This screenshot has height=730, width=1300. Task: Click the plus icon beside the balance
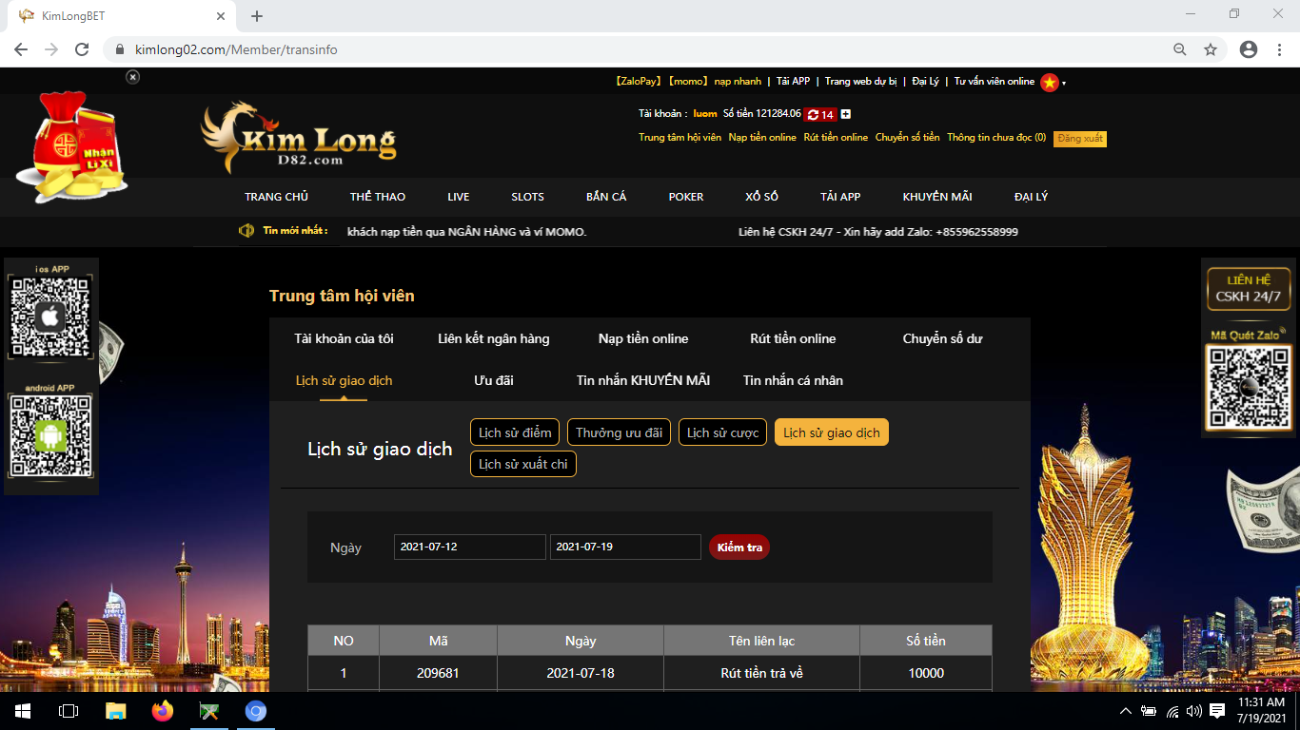(845, 114)
